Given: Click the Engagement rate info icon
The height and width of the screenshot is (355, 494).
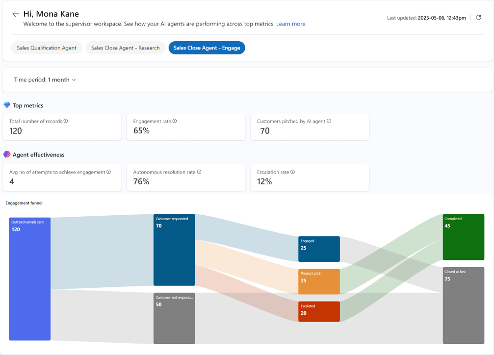Looking at the screenshot, I should pos(174,121).
